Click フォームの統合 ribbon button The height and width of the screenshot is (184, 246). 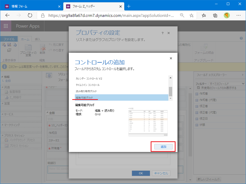click(204, 49)
